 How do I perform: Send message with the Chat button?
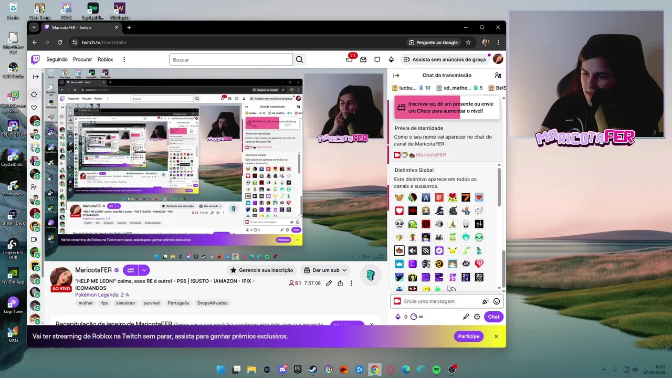pyautogui.click(x=493, y=317)
